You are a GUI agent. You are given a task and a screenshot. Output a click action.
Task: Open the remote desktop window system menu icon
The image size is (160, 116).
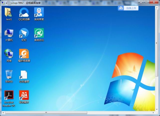tap(3, 3)
